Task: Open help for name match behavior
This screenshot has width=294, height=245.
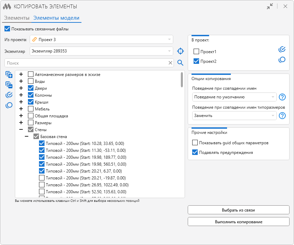Action: (x=282, y=97)
